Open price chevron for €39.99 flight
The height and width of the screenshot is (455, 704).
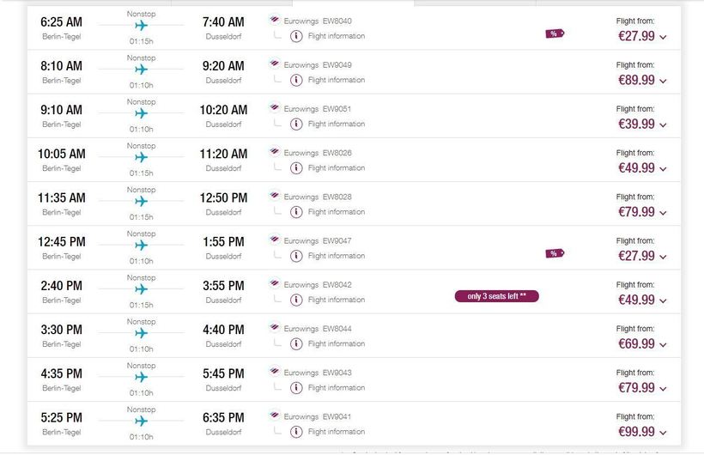[x=663, y=124]
